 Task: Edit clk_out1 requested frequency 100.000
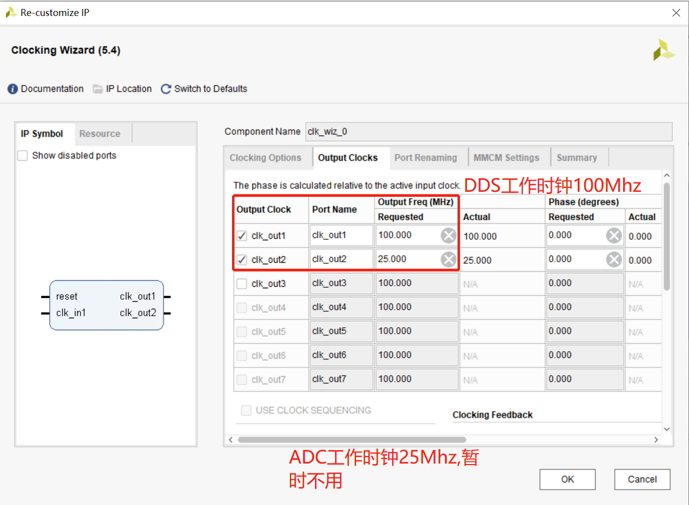(x=408, y=235)
